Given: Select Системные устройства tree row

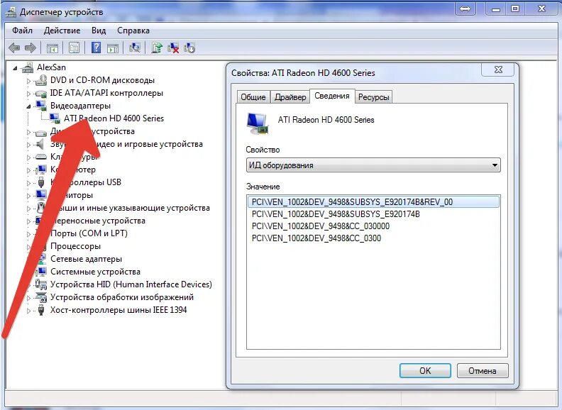Looking at the screenshot, I should click(x=95, y=272).
